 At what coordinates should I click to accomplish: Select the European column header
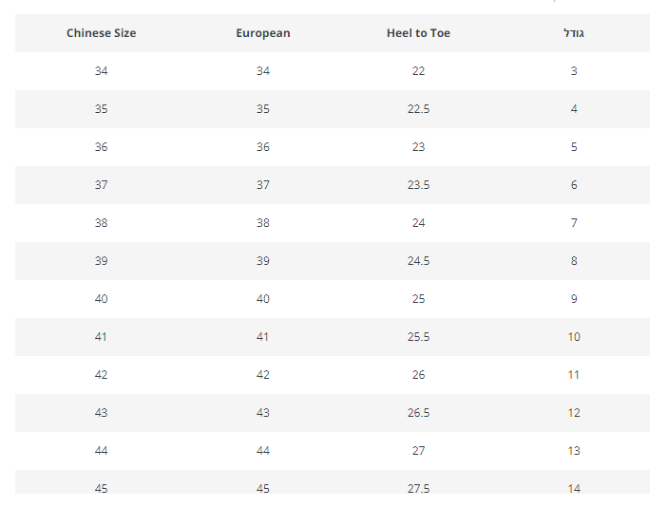(263, 33)
